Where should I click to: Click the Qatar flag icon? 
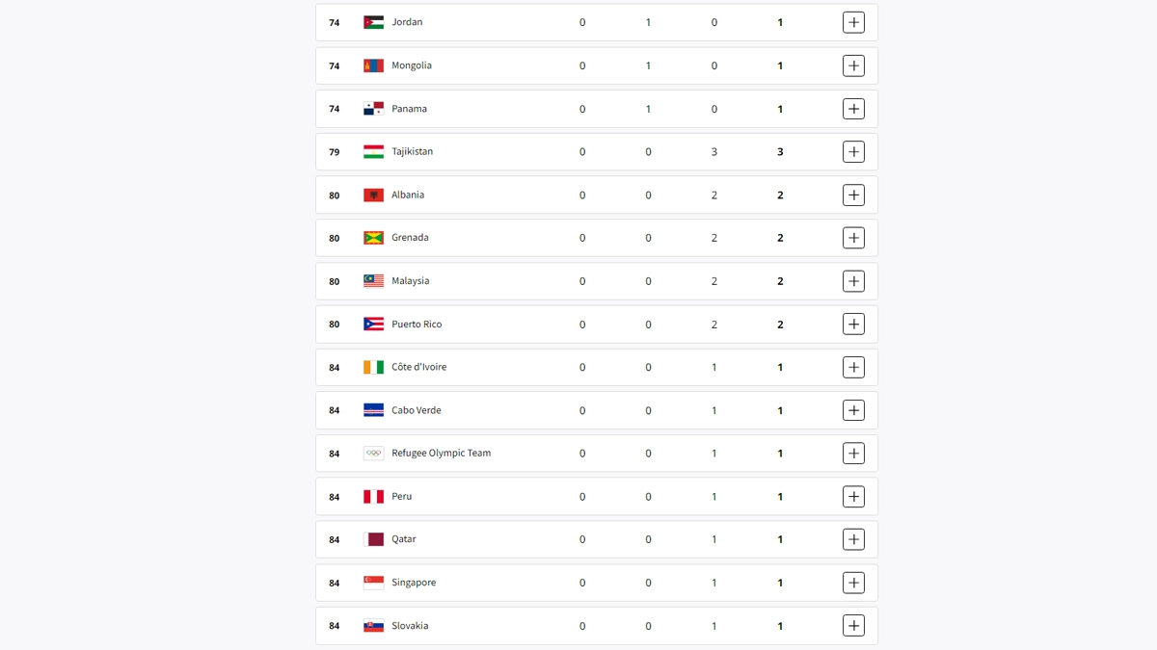373,539
